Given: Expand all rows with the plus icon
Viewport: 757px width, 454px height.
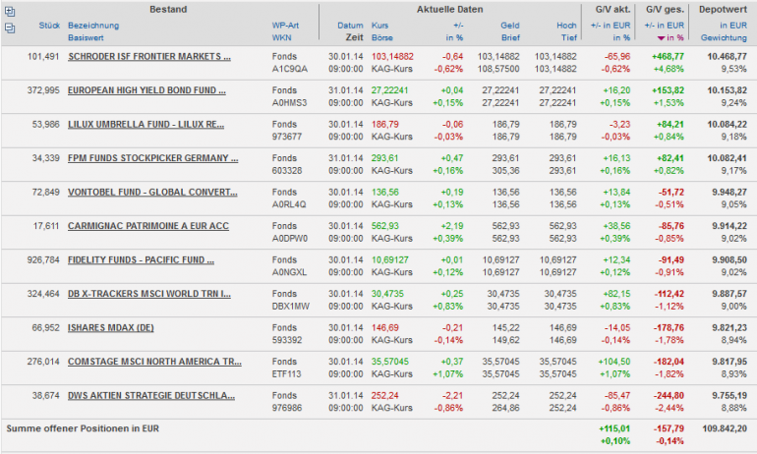Looking at the screenshot, I should [x=10, y=10].
